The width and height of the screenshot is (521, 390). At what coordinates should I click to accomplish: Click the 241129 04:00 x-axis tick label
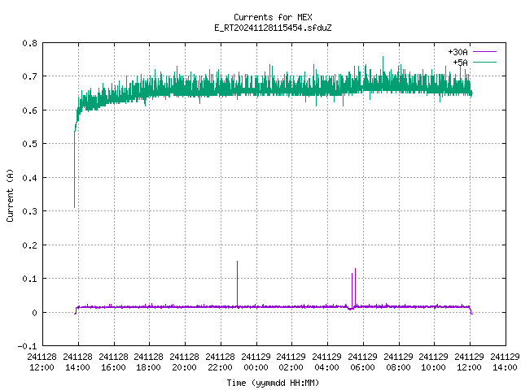pos(327,362)
